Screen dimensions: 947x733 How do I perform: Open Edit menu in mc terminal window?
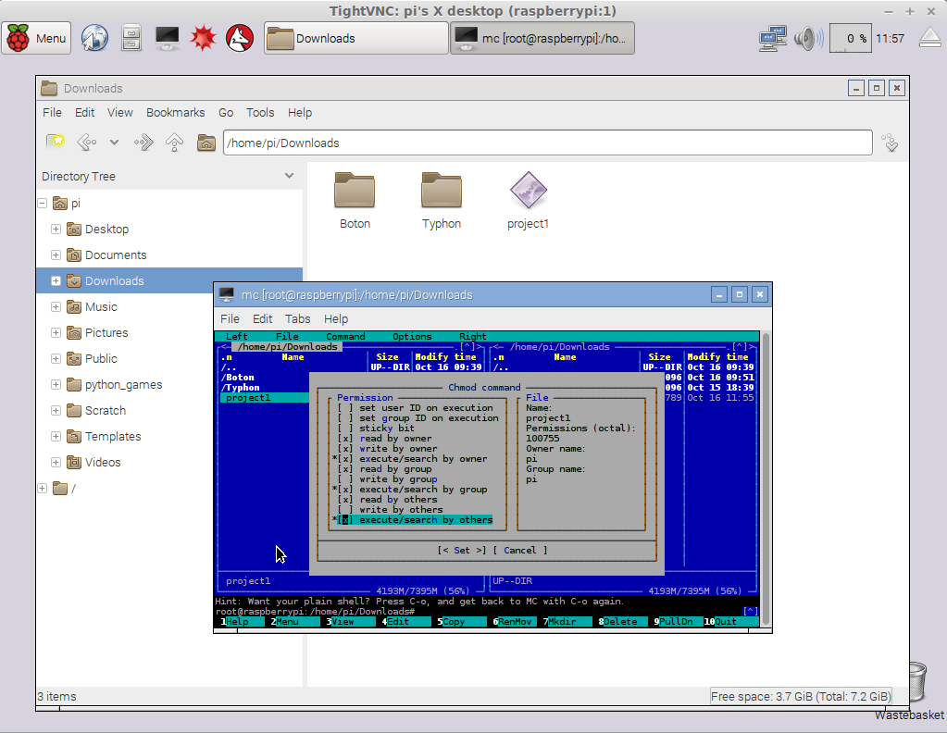262,318
